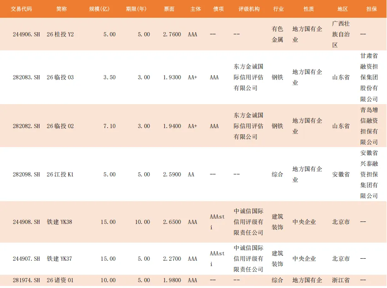
Task: Click the 行业 column header
Action: (x=279, y=9)
